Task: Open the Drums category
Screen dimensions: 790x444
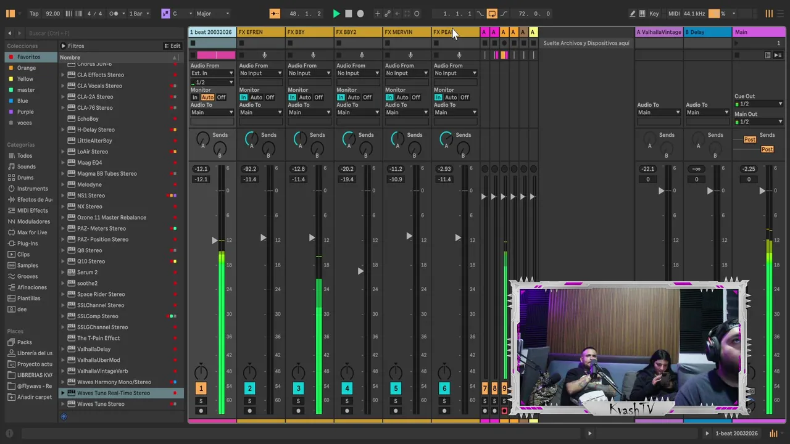Action: [x=25, y=178]
